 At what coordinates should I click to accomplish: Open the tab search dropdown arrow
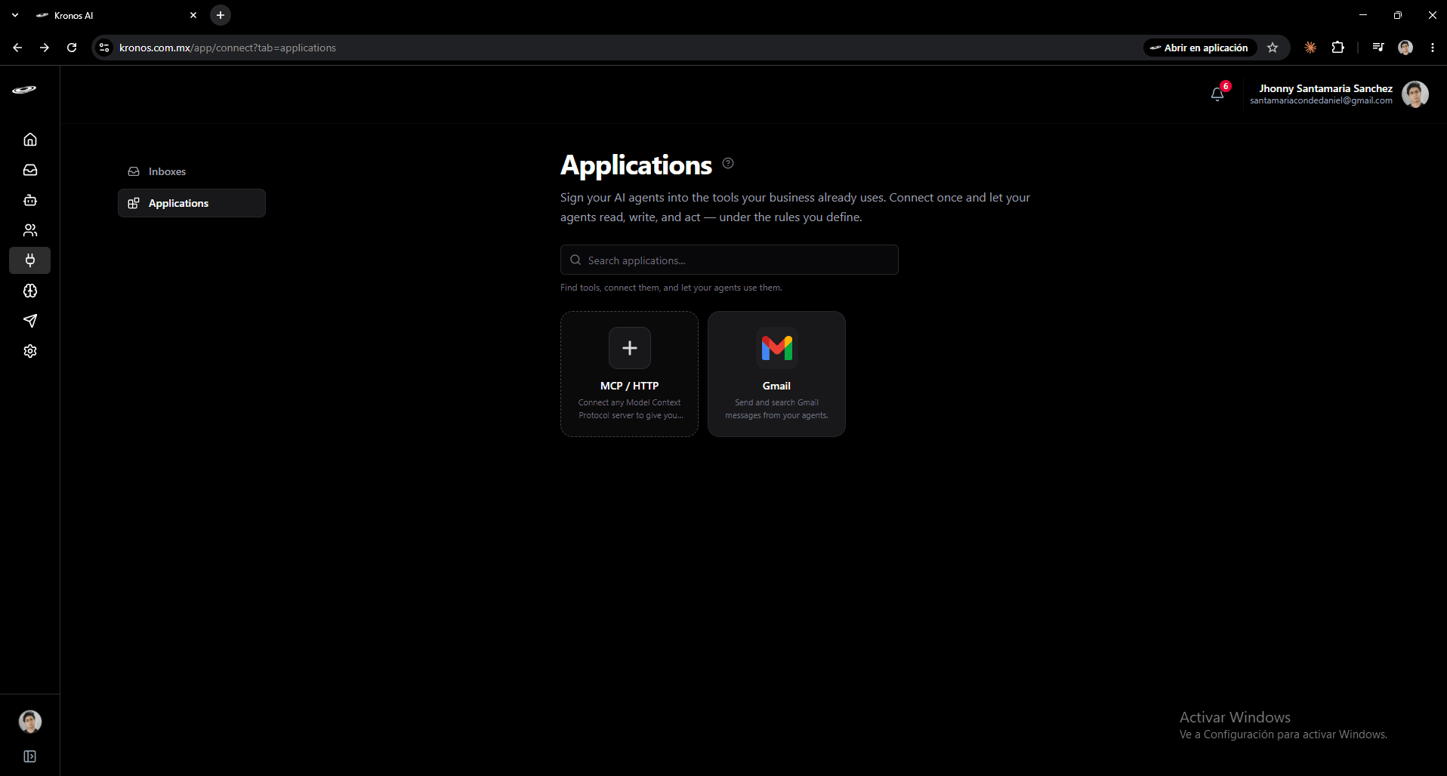(15, 15)
